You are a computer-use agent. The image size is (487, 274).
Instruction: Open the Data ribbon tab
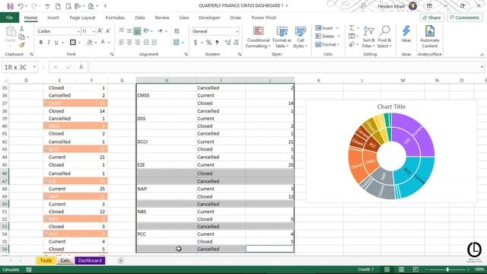(140, 18)
